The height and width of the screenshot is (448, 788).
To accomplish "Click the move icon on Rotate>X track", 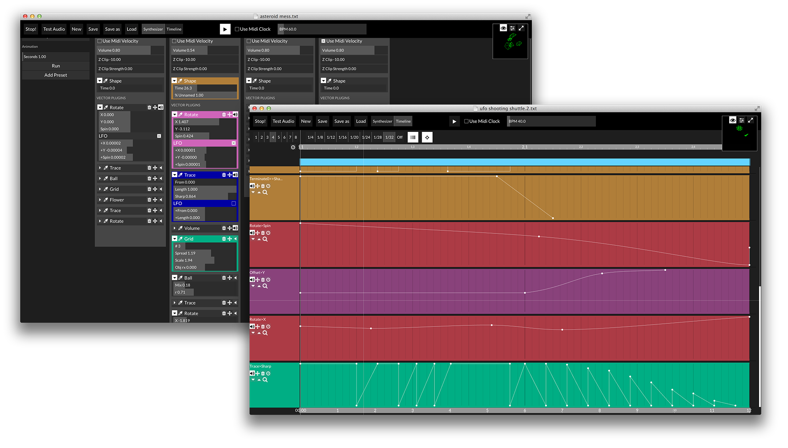I will click(257, 327).
